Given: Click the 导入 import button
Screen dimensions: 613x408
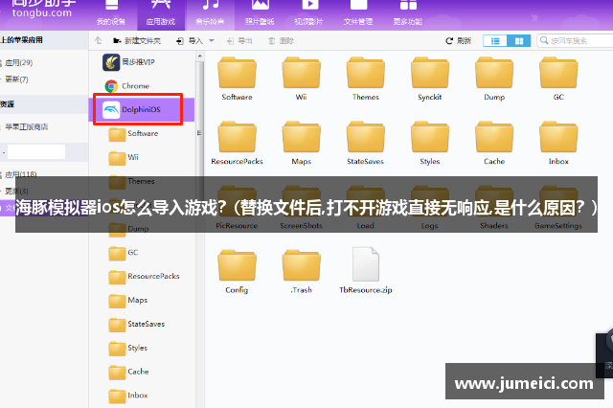Looking at the screenshot, I should point(190,40).
